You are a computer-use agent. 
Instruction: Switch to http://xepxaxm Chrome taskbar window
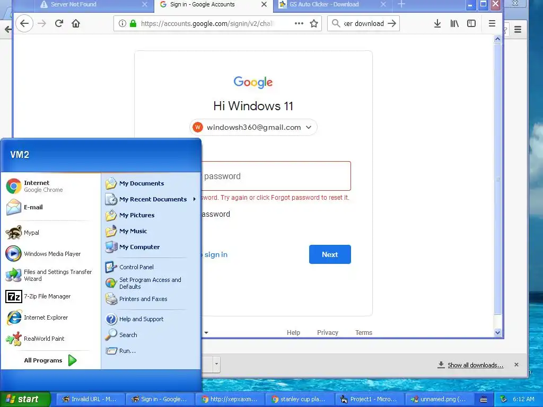[230, 400]
